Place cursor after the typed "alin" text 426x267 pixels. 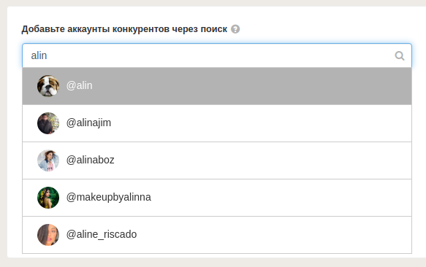click(47, 55)
